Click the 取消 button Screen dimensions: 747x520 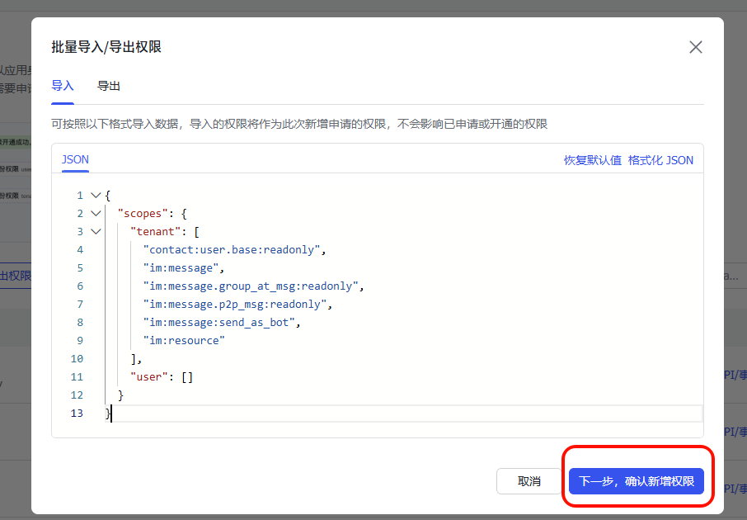529,481
